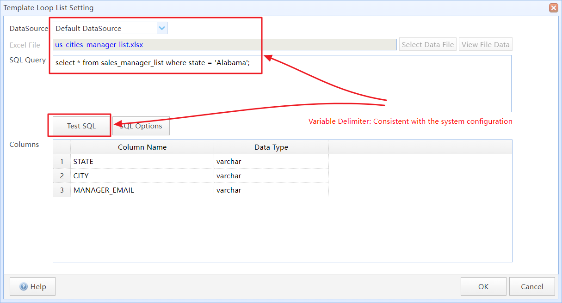Select the CITY column name cell

[x=142, y=176]
